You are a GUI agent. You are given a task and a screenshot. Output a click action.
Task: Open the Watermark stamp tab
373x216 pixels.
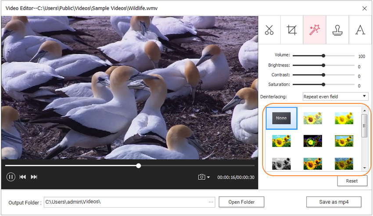(337, 30)
